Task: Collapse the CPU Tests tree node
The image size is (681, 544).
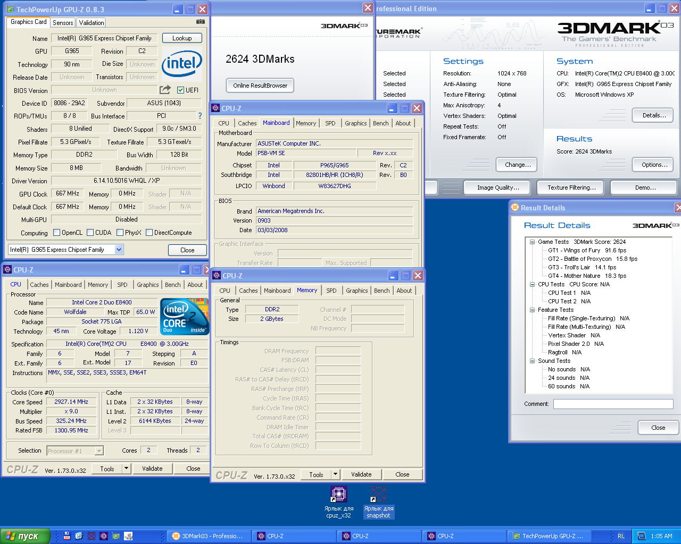Action: [x=532, y=284]
